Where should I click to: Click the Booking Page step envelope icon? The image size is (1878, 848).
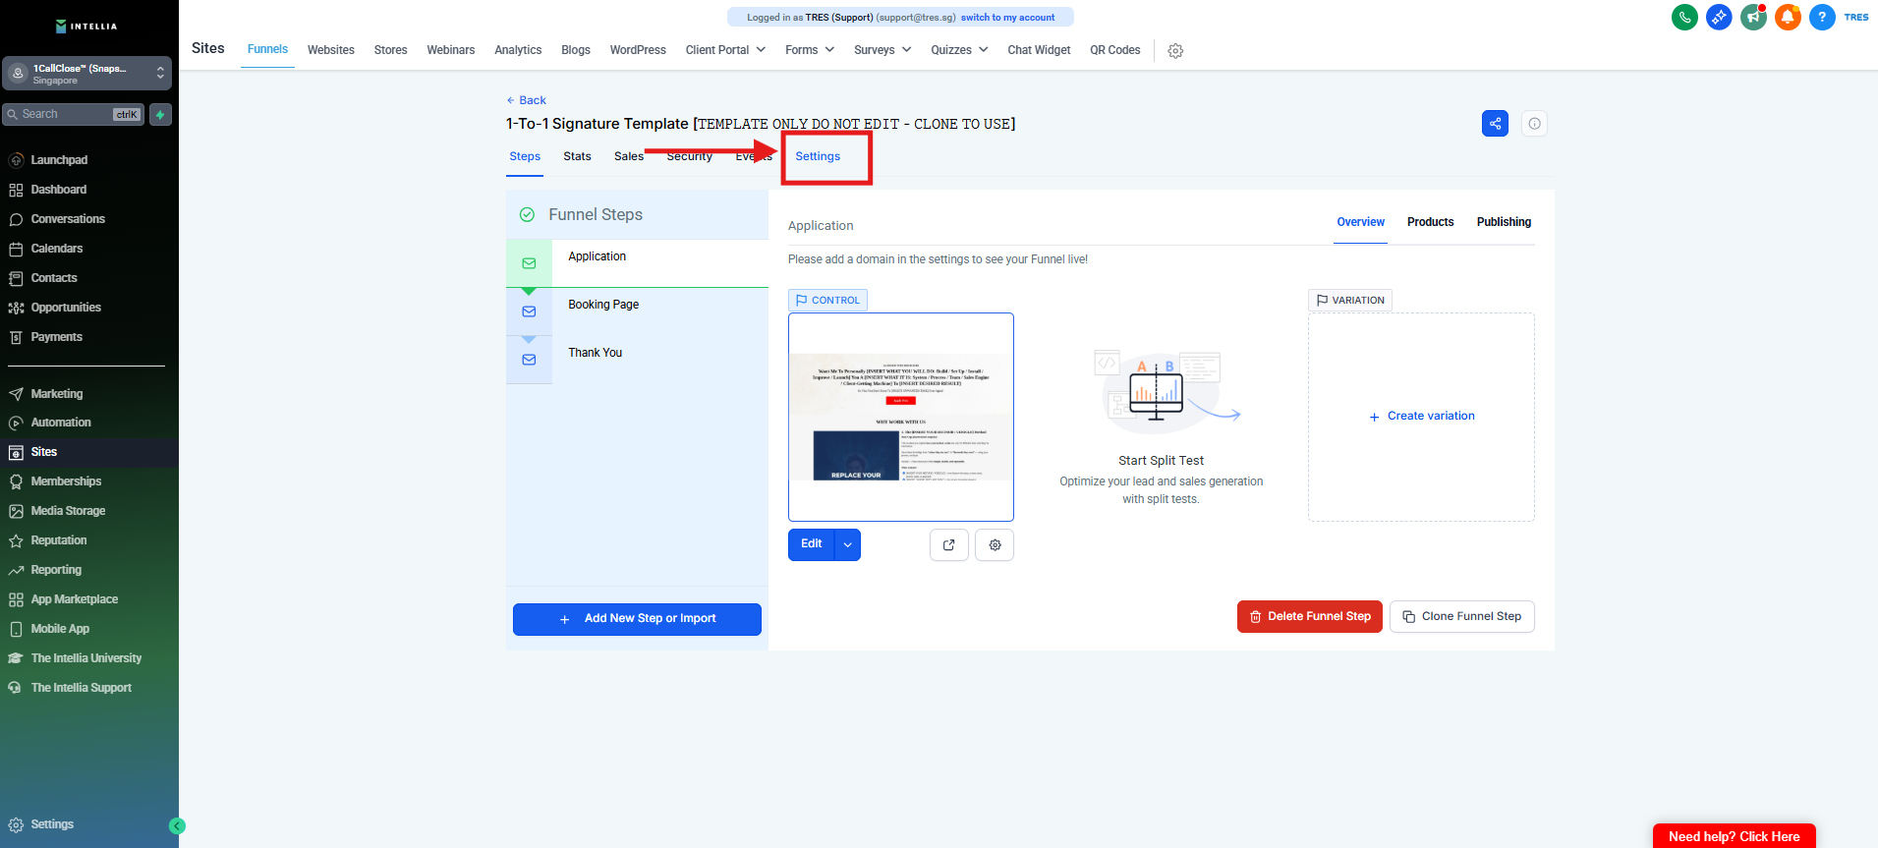click(x=529, y=311)
